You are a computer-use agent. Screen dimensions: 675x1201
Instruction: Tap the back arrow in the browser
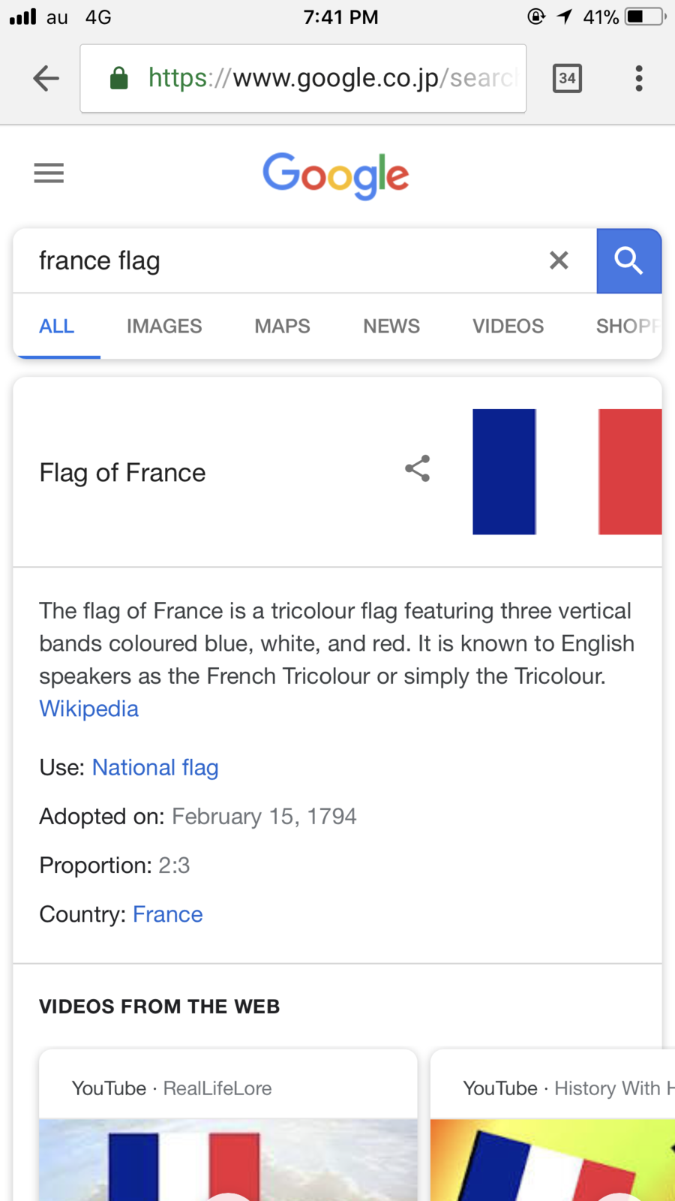(45, 78)
